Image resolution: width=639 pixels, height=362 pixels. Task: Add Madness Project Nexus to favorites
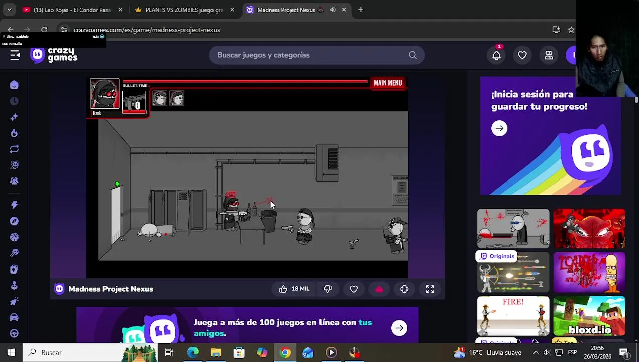pyautogui.click(x=354, y=289)
